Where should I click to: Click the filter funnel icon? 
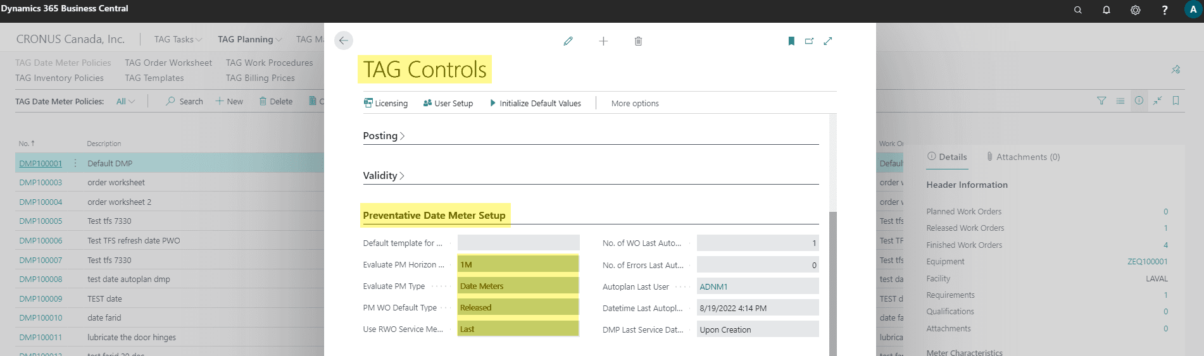coord(1101,101)
